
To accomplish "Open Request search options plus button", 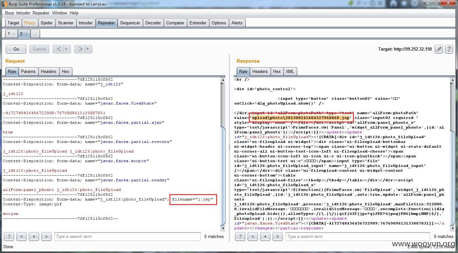I will point(34,236).
